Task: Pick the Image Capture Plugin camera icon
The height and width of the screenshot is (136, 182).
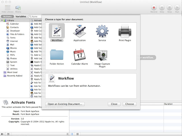Action: click(102, 55)
